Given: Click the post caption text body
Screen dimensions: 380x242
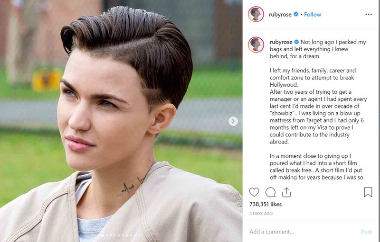Looking at the screenshot, I should click(318, 110).
